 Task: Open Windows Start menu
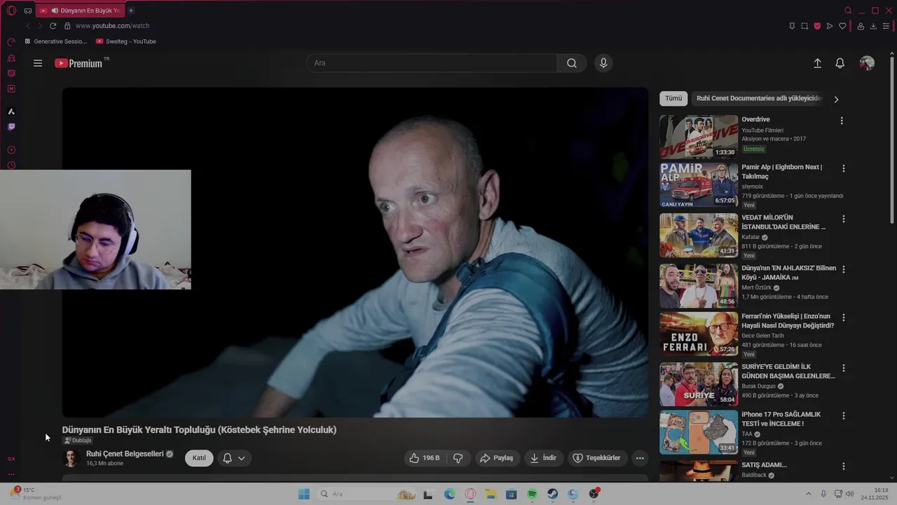coord(304,494)
